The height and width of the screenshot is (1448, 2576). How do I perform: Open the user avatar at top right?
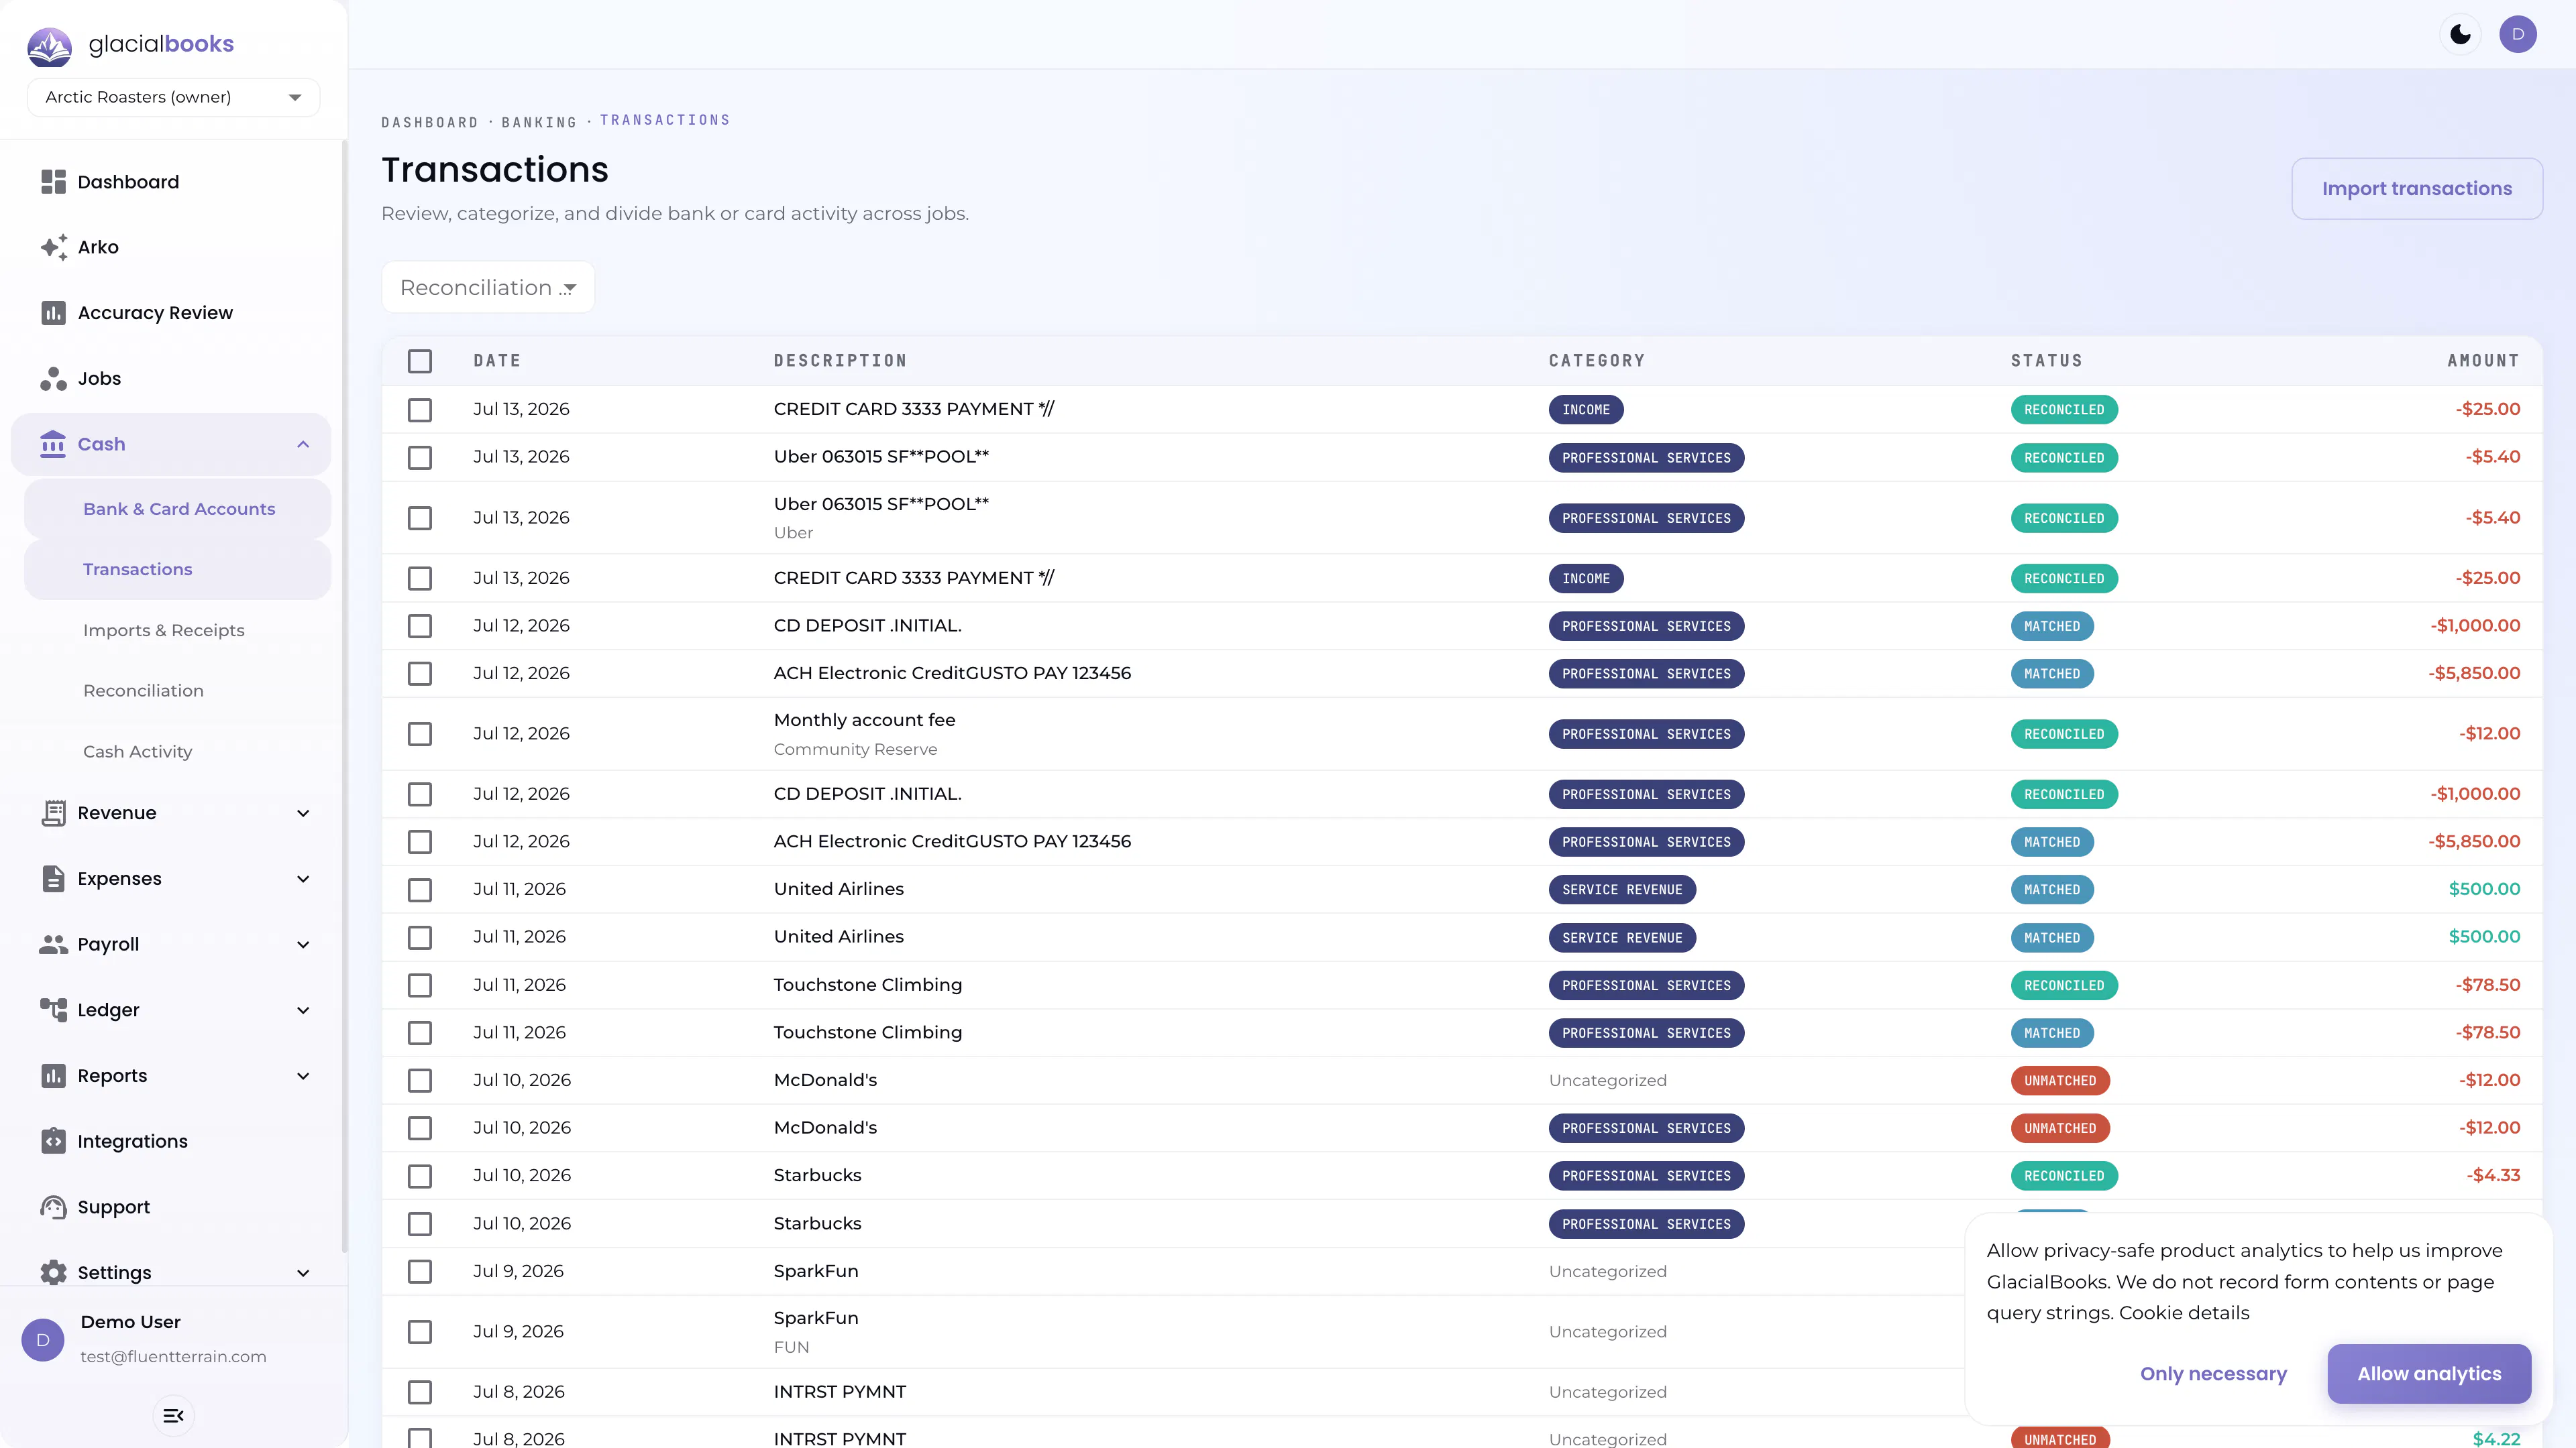pos(2518,34)
